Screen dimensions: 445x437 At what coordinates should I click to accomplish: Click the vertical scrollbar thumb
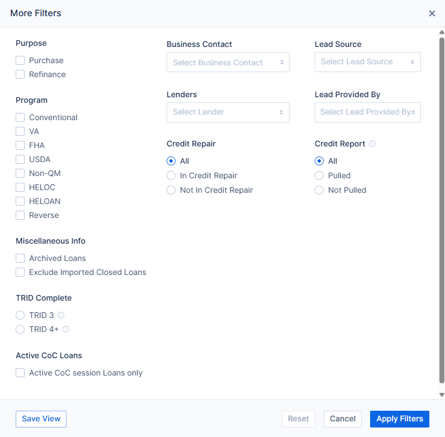click(x=442, y=210)
